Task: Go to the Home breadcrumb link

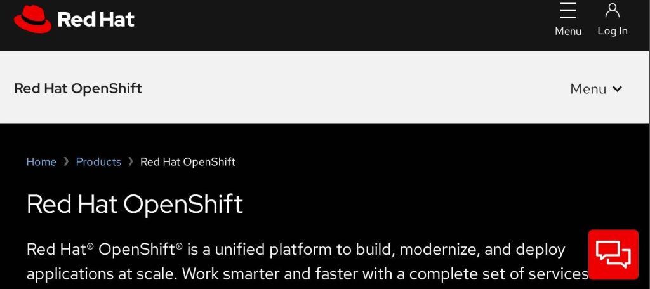Action: point(41,162)
